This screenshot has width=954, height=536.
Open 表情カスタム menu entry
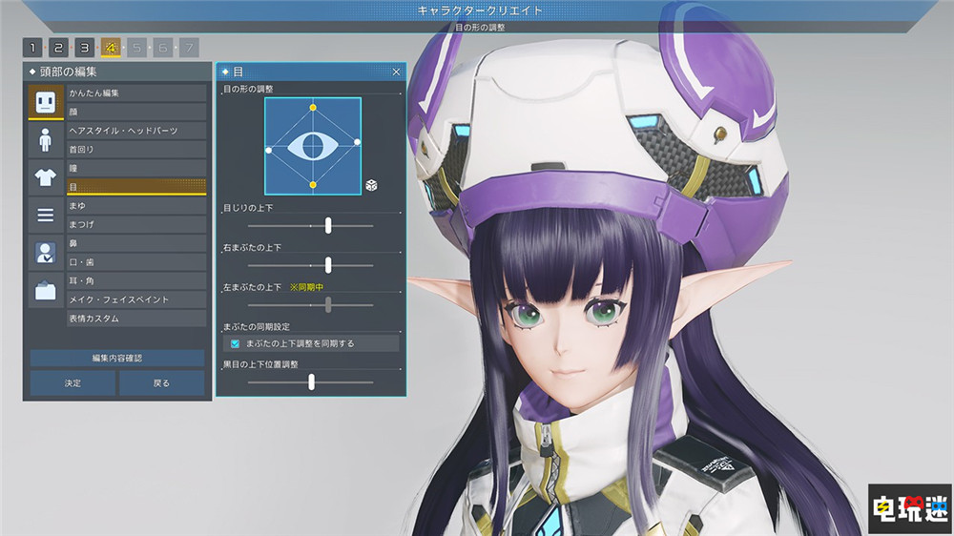click(136, 319)
